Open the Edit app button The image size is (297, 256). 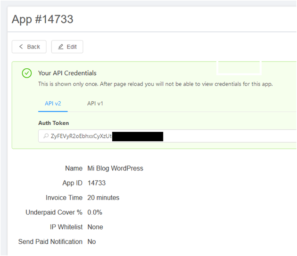tap(67, 47)
